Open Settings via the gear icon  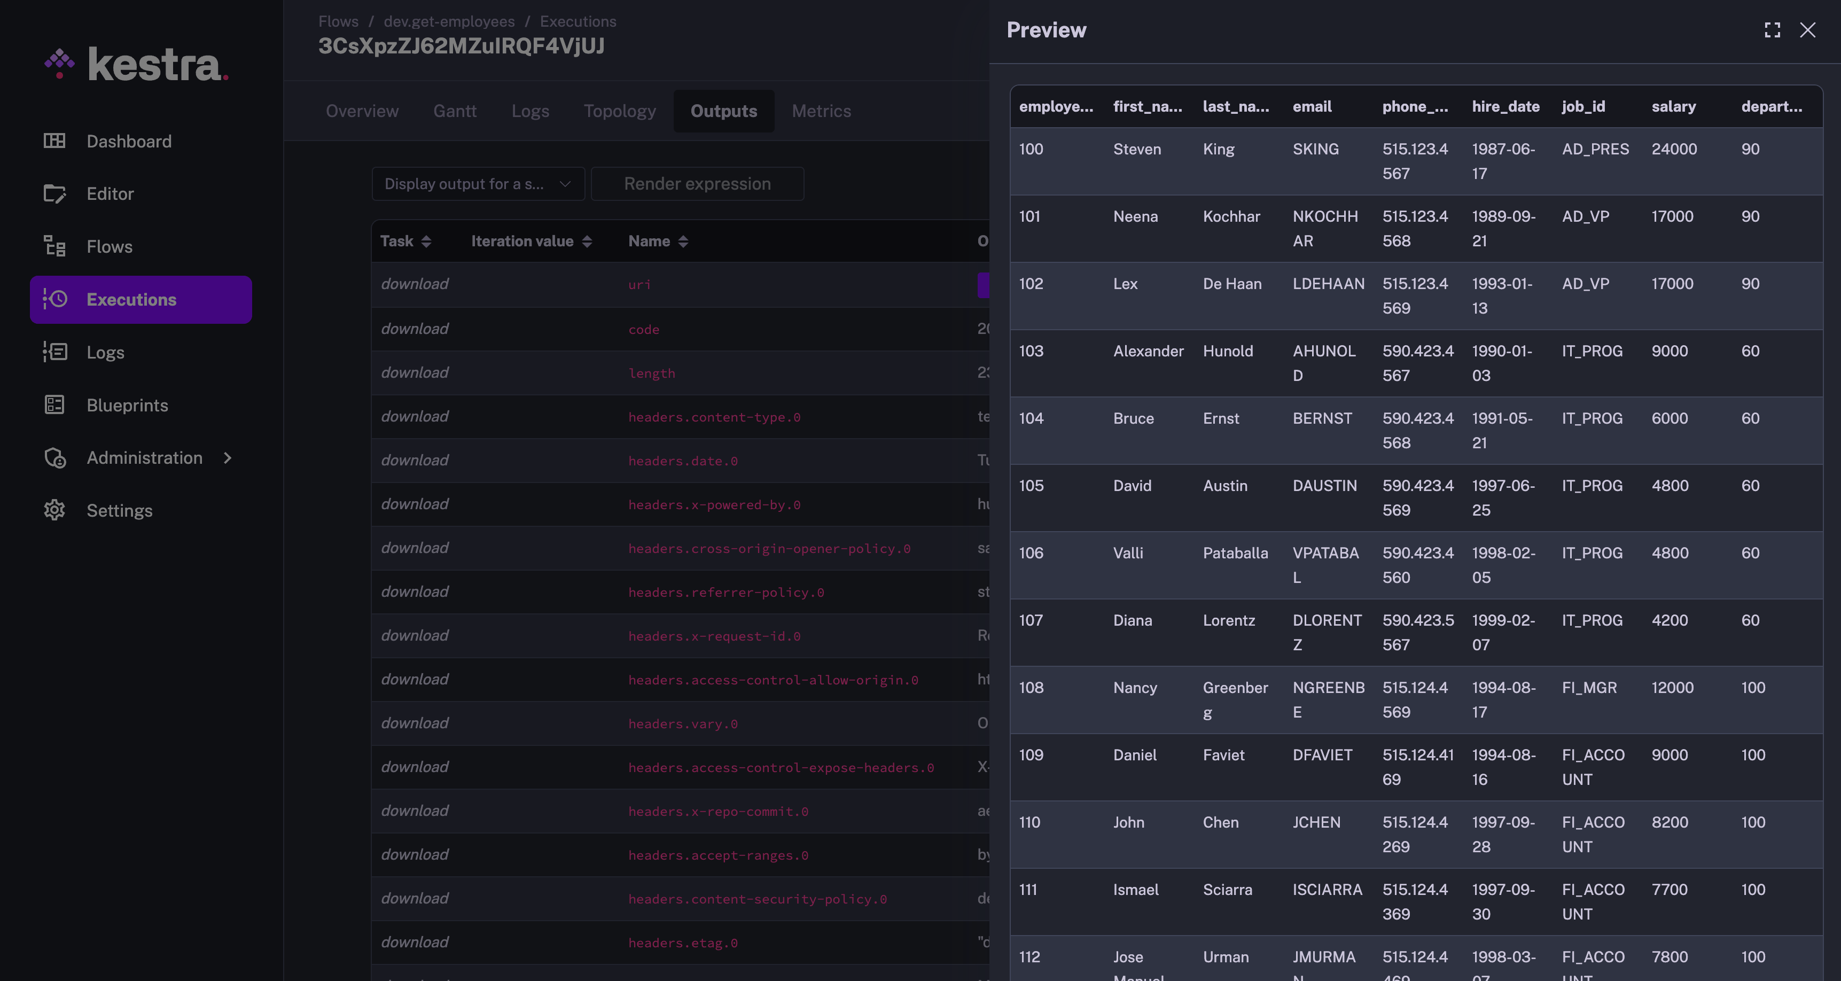pos(55,510)
